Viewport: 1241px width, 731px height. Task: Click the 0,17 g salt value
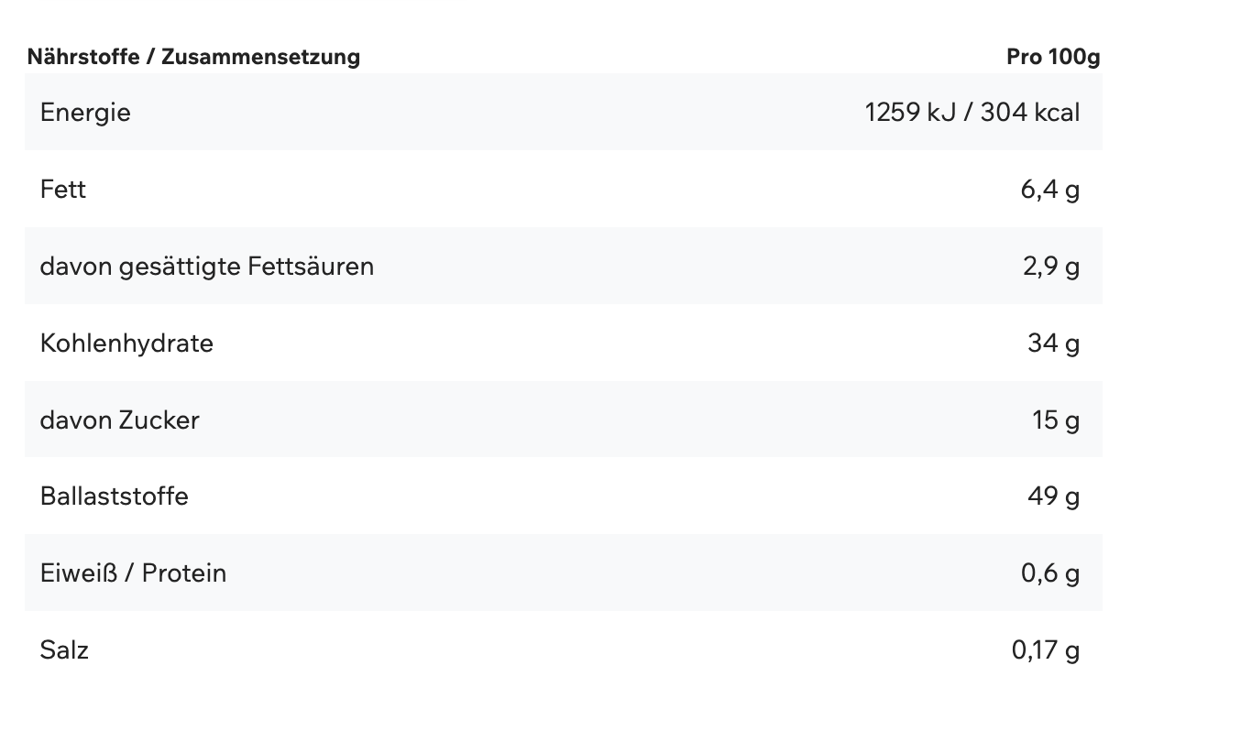pyautogui.click(x=1046, y=650)
